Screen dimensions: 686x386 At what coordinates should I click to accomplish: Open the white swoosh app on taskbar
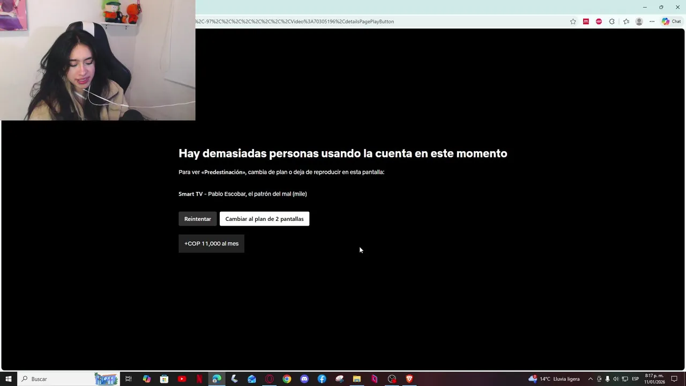(234, 379)
